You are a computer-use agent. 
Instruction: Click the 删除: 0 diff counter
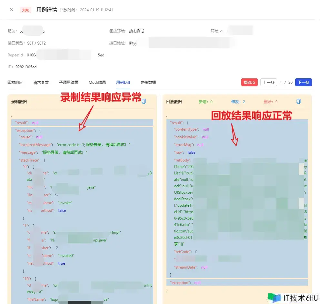click(270, 102)
